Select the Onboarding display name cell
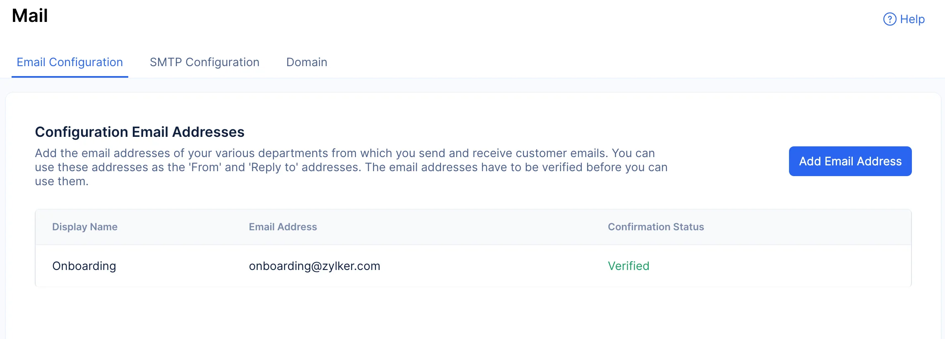Screen dimensions: 945x339 [x=84, y=266]
